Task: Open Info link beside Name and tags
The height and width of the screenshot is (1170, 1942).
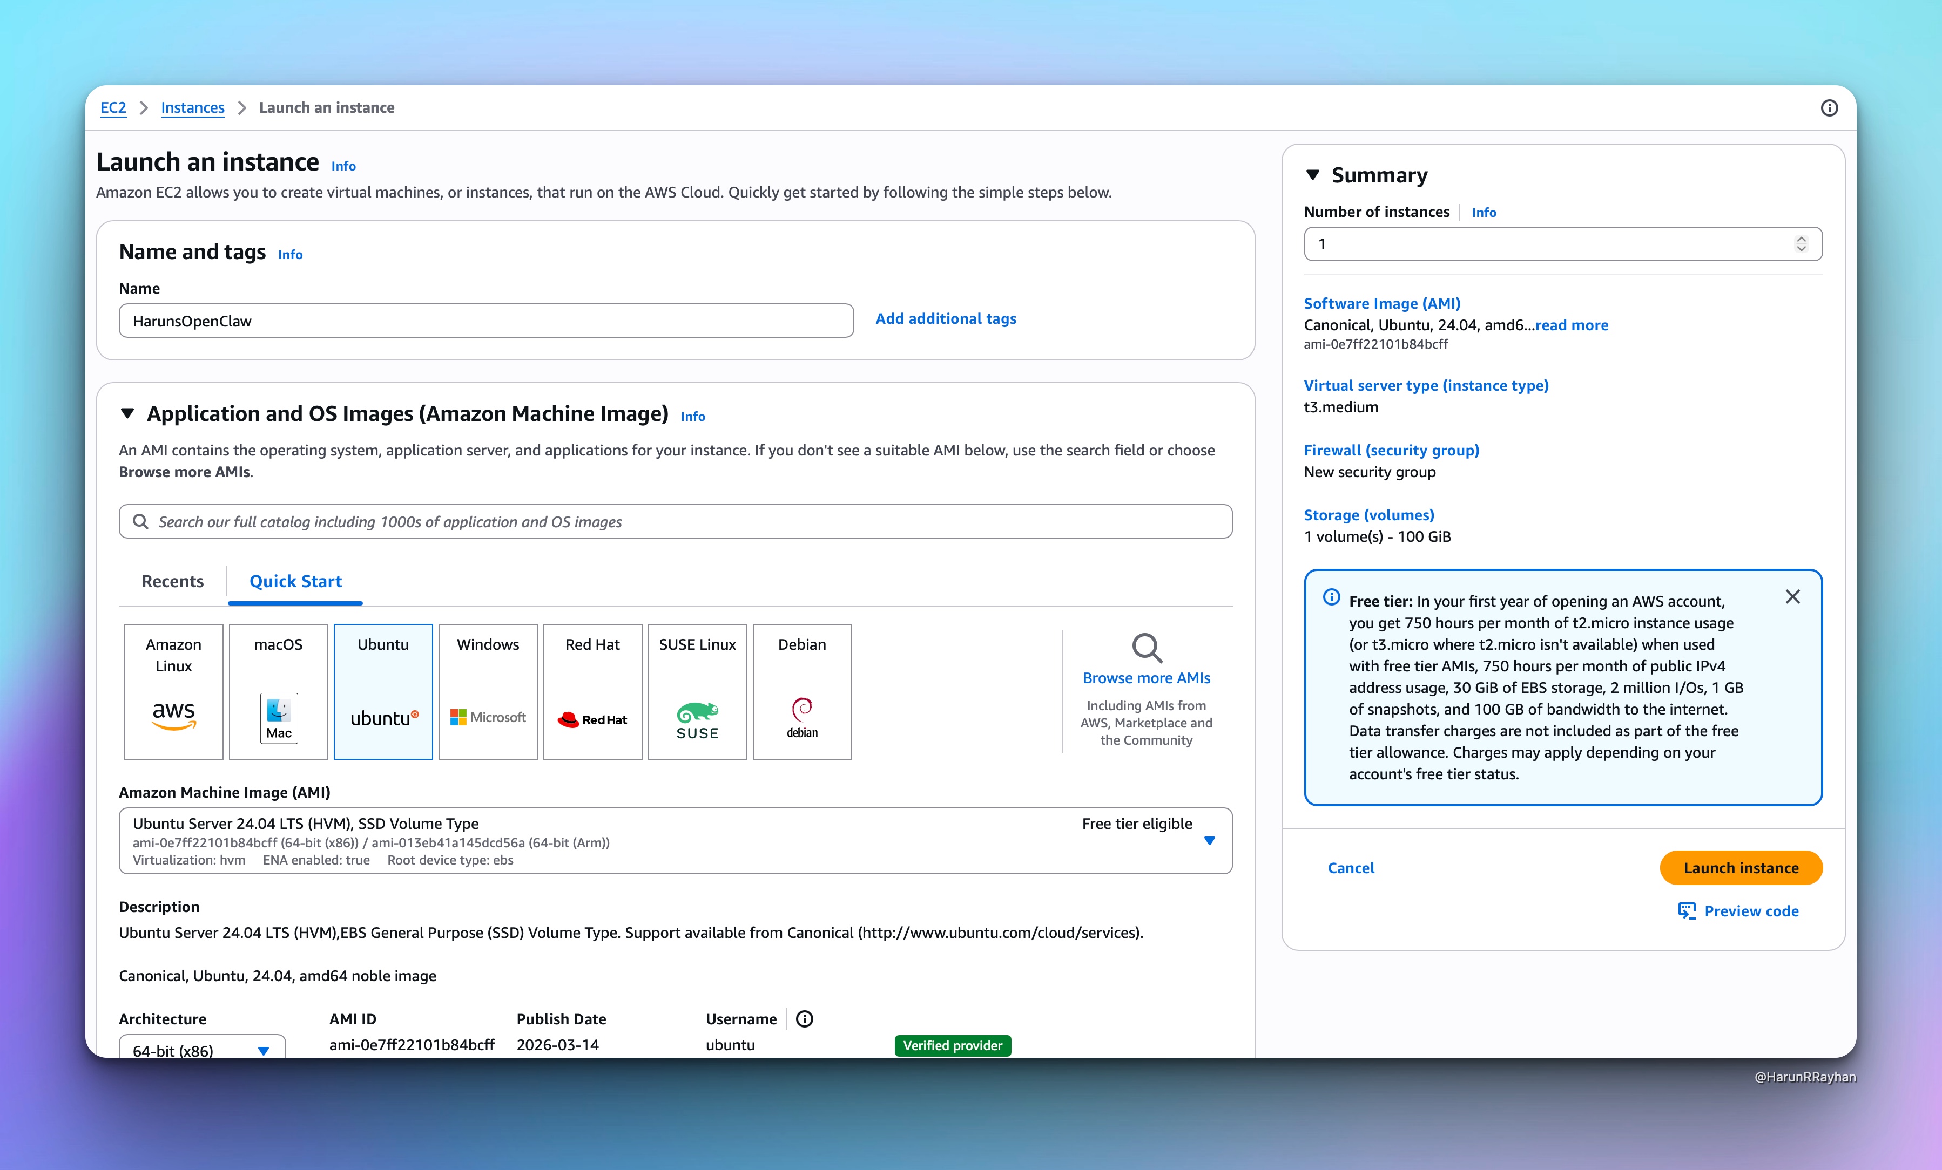Action: pyautogui.click(x=290, y=254)
